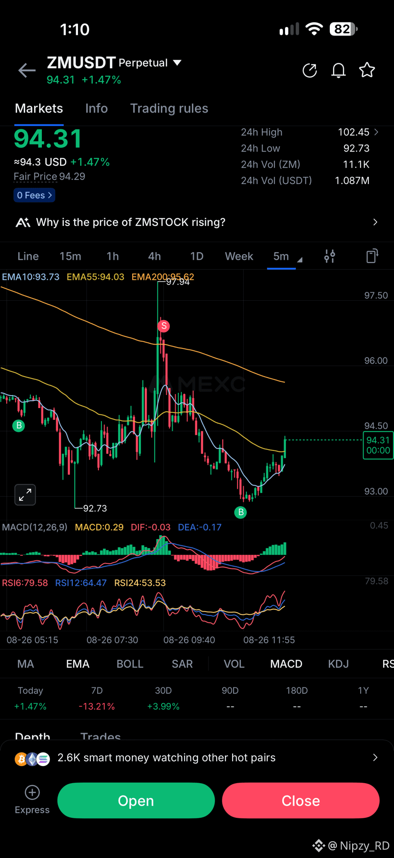Select the Week timeframe

point(239,256)
